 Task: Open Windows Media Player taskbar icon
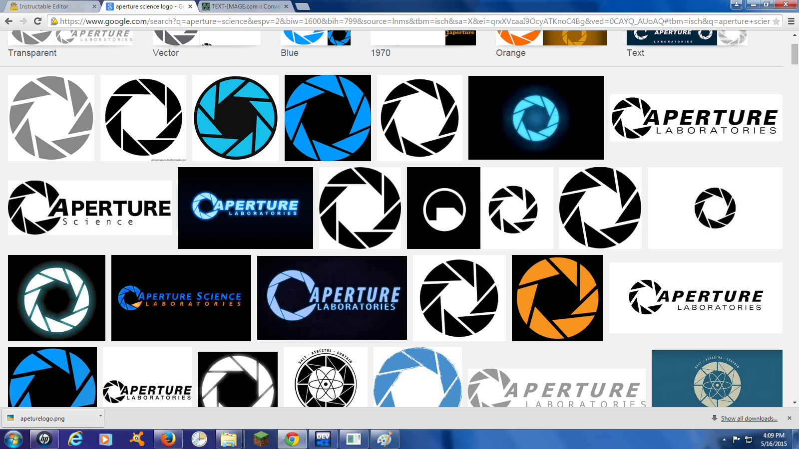106,440
